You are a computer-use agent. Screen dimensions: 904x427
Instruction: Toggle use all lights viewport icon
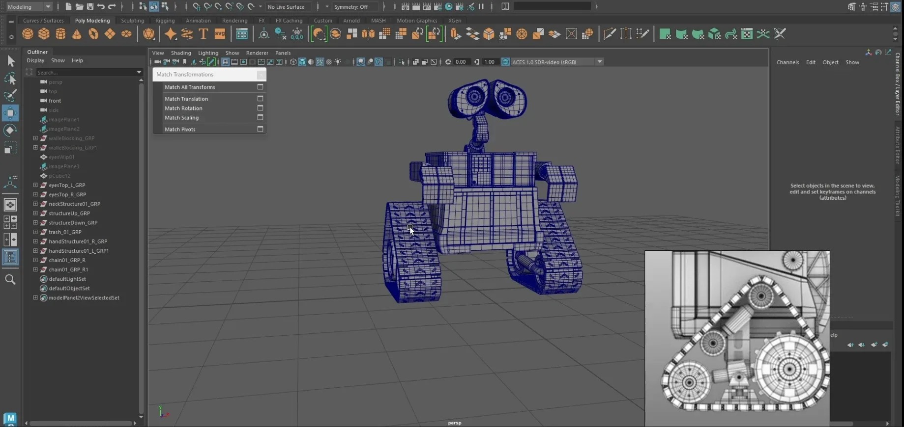point(338,62)
